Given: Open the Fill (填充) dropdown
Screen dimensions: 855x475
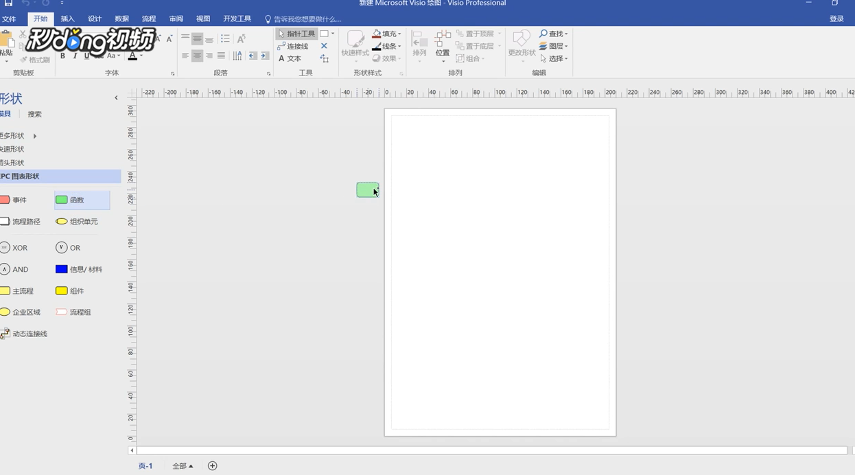Looking at the screenshot, I should [x=386, y=34].
